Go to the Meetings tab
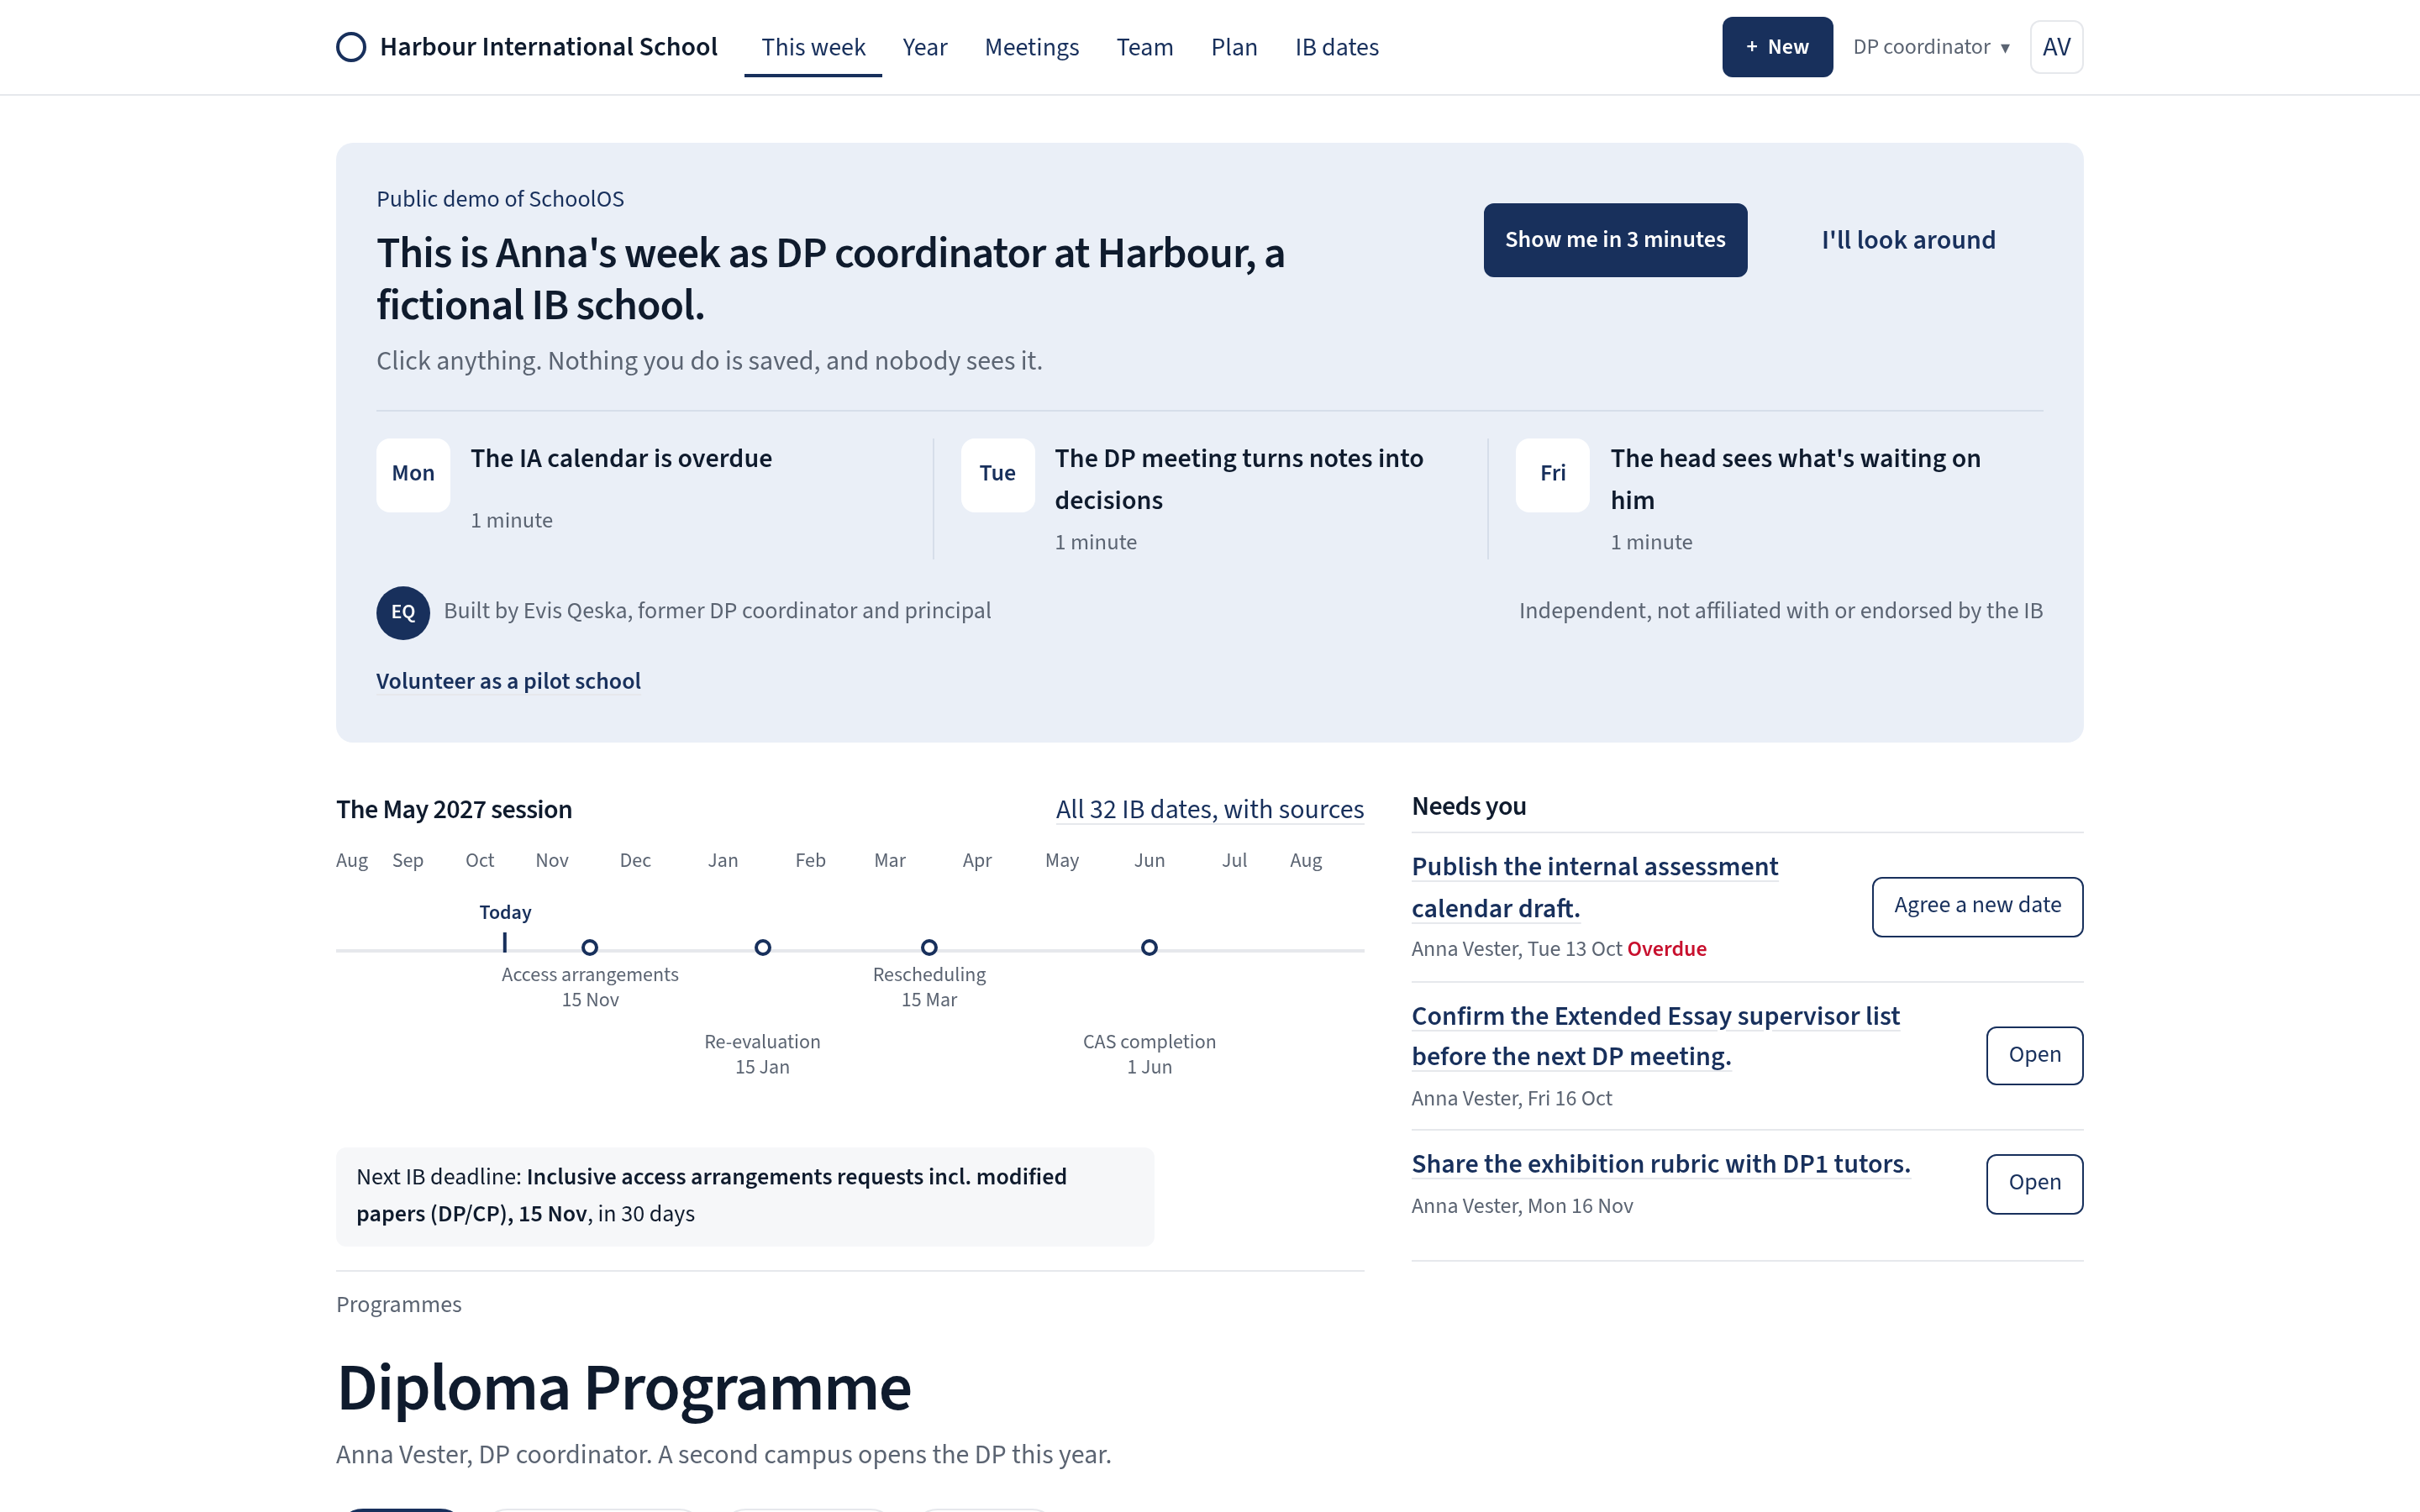The image size is (2420, 1512). [x=1032, y=47]
